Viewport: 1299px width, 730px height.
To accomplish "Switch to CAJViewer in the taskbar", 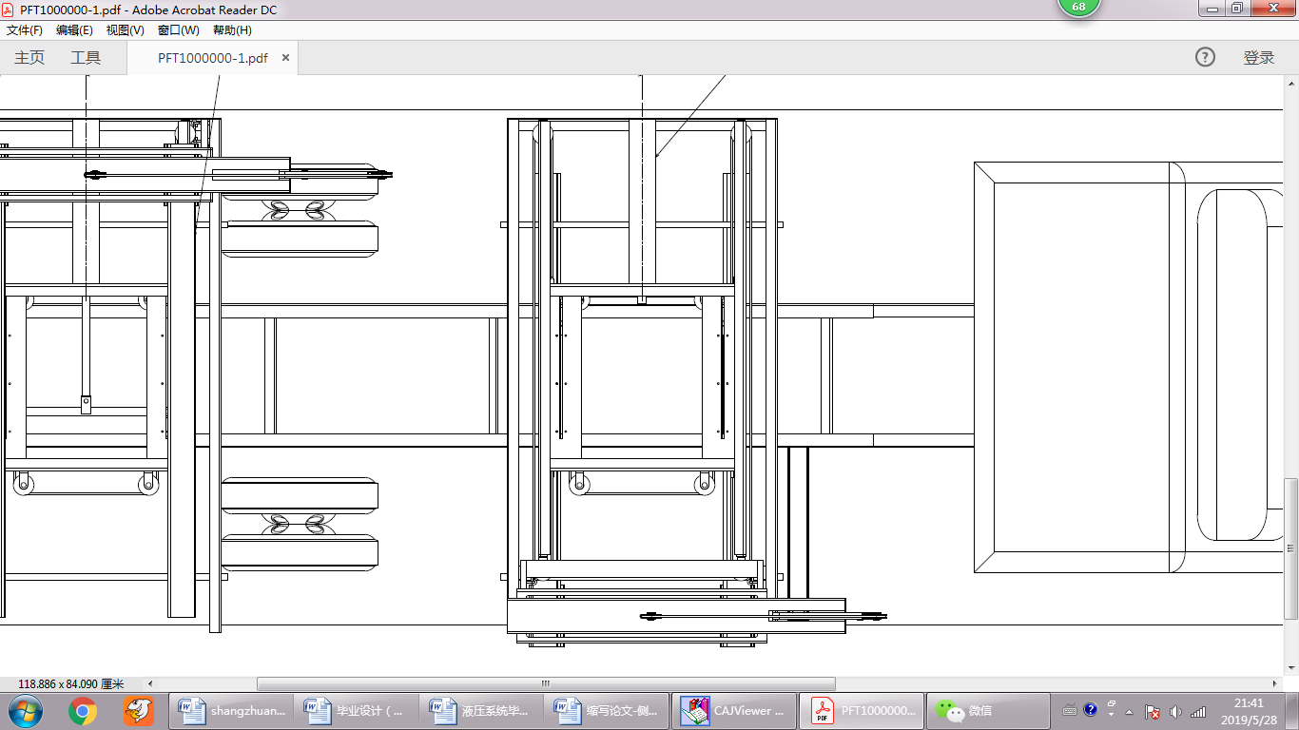I will (733, 710).
